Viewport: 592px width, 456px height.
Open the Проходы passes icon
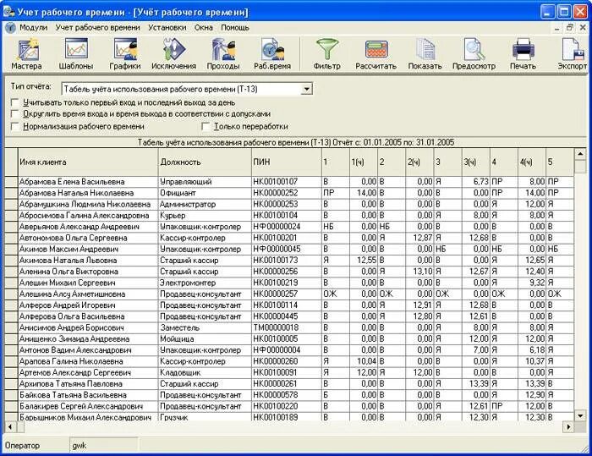(x=223, y=54)
